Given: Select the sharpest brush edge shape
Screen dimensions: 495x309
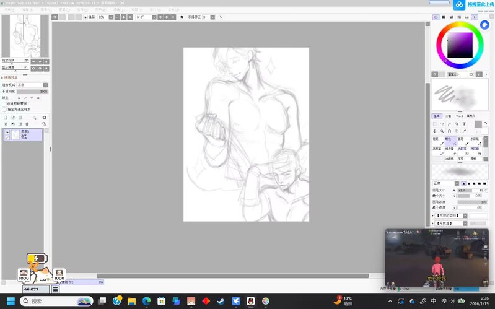Looking at the screenshot, I should click(x=484, y=183).
